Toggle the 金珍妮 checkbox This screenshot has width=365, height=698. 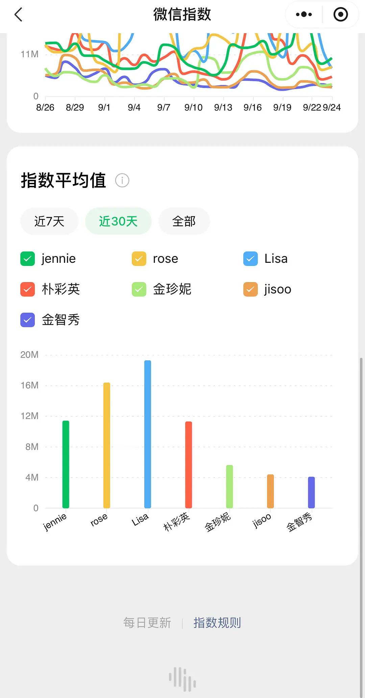pyautogui.click(x=139, y=289)
